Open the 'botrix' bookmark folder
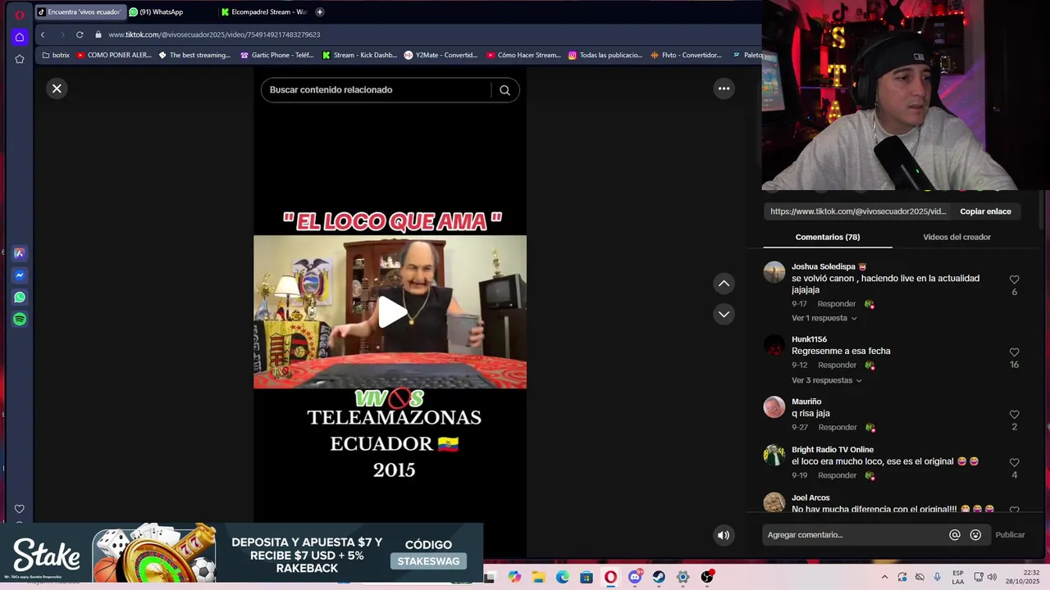This screenshot has width=1050, height=590. (56, 55)
